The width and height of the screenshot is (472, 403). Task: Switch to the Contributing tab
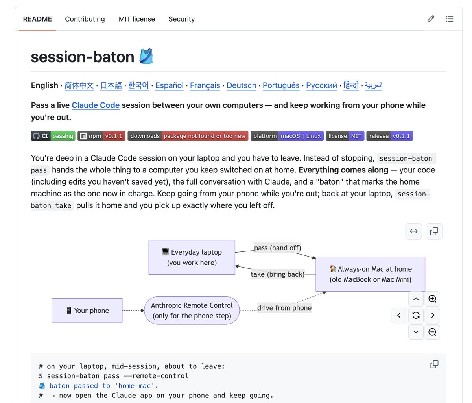click(x=85, y=19)
